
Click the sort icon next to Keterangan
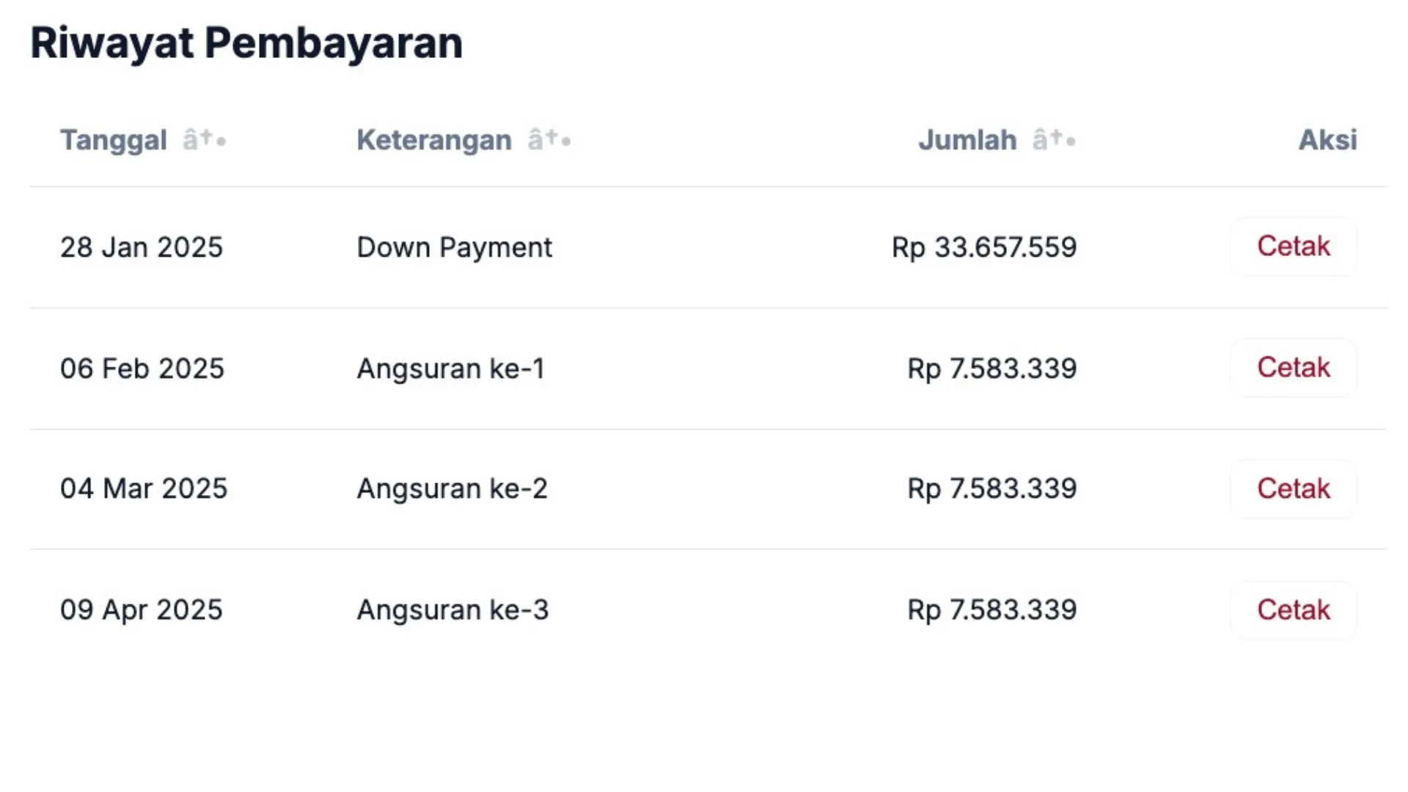coord(549,139)
